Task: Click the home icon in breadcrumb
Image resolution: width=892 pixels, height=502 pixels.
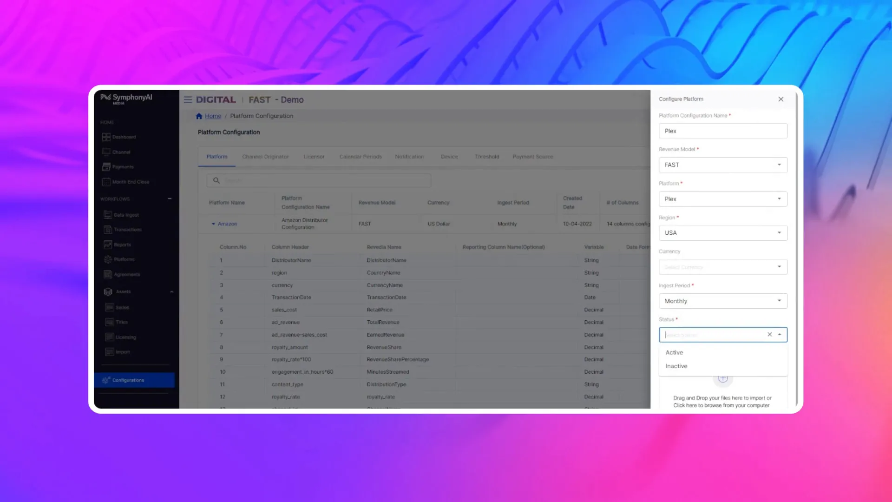Action: (199, 116)
